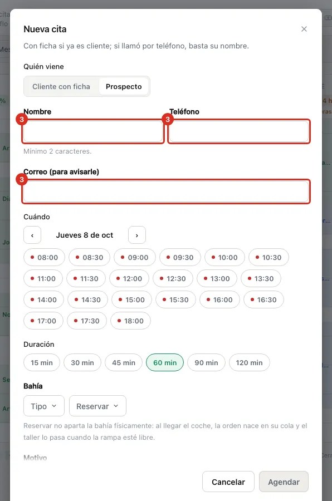Set duration to 45 min

124,362
